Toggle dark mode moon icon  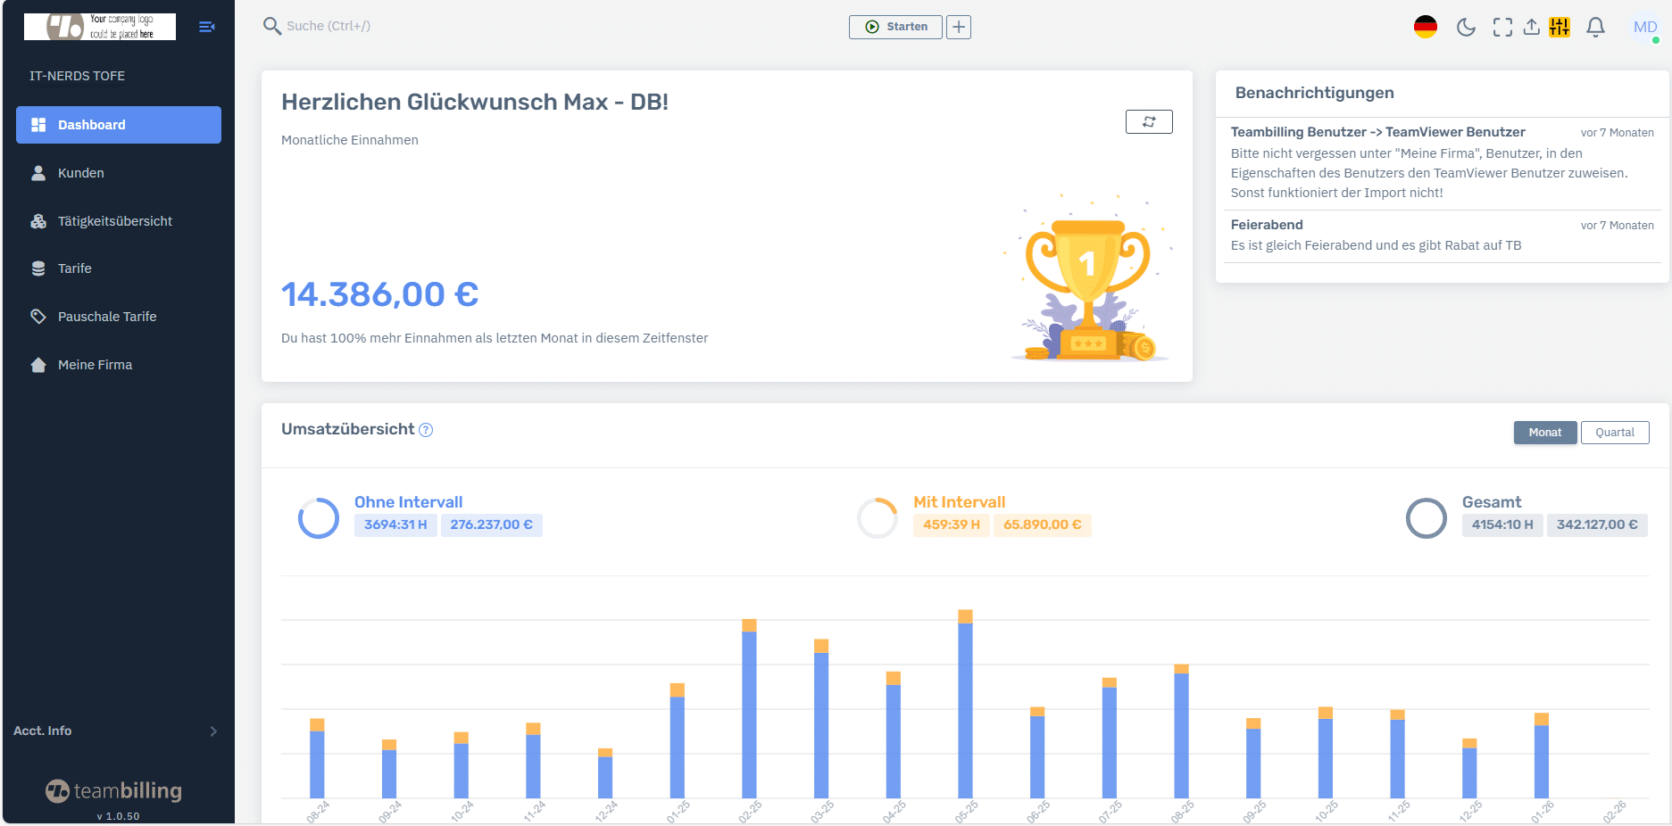(1466, 27)
